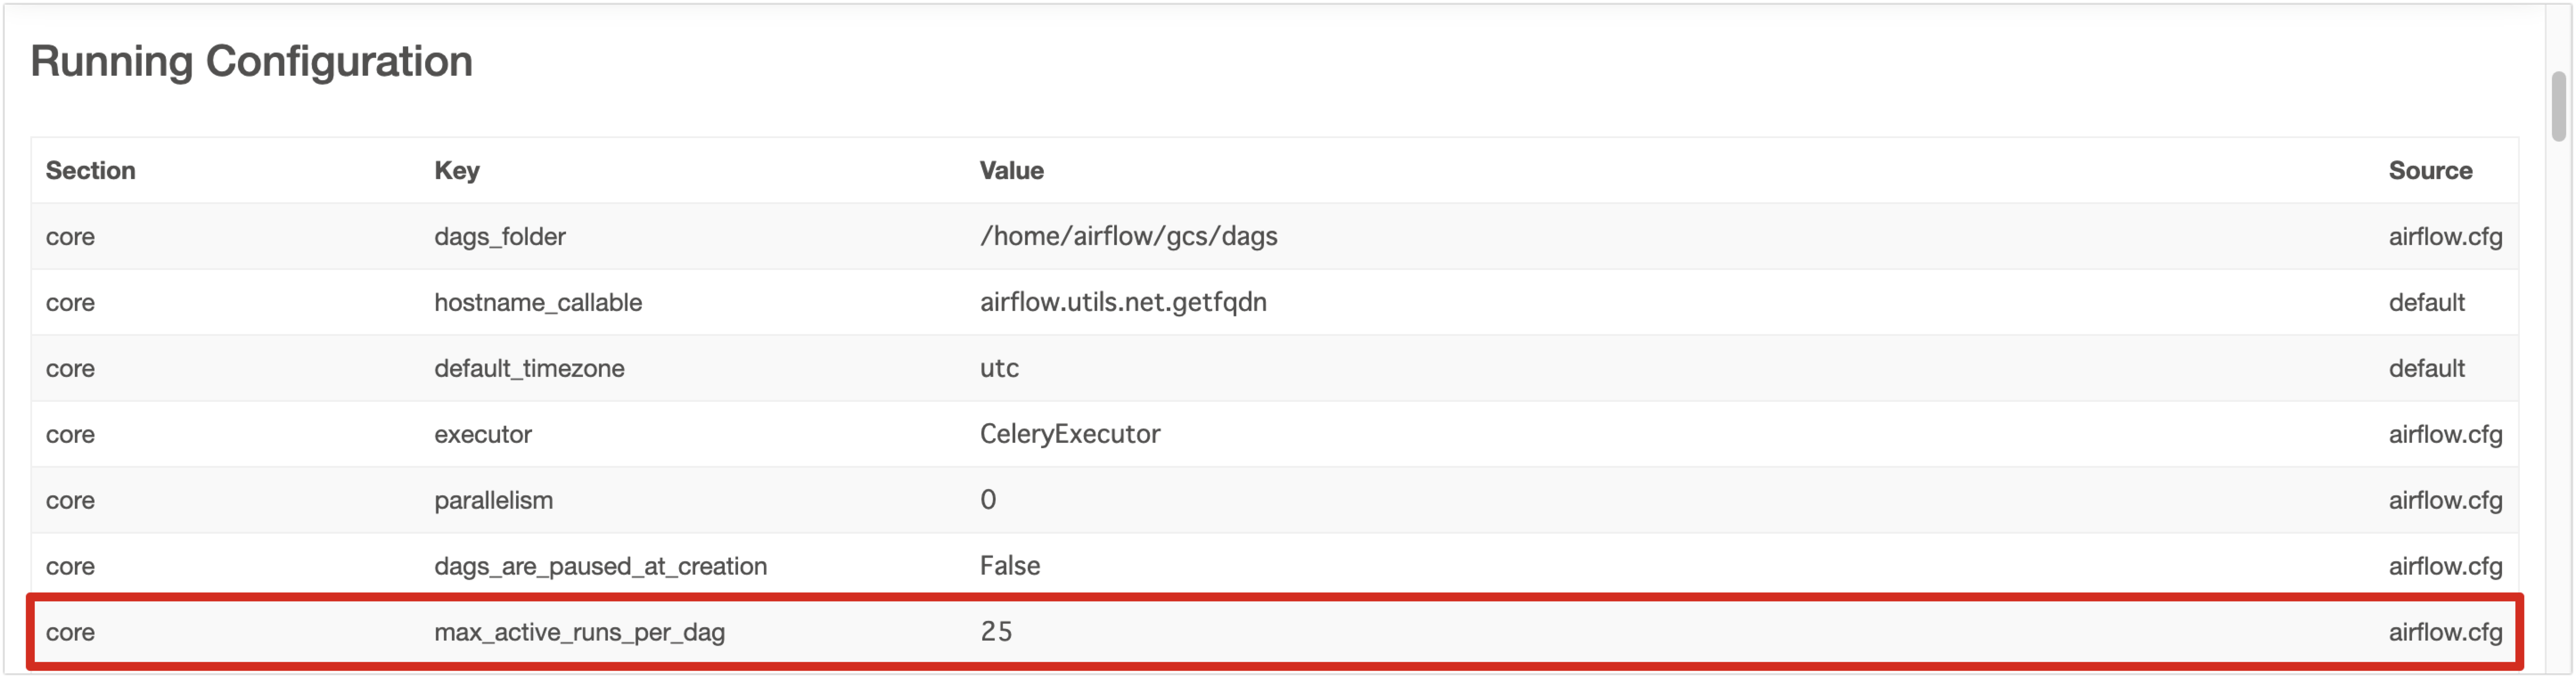Select the hostname_callable configuration row

(x=700, y=302)
